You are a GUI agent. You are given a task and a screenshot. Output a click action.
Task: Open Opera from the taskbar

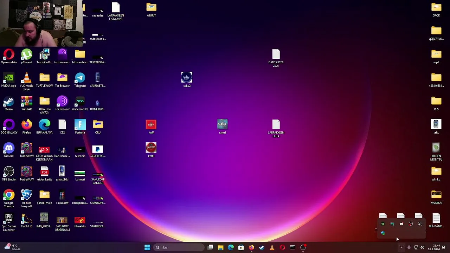click(x=282, y=247)
